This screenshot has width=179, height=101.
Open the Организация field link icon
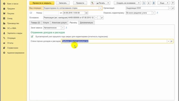[173, 8]
